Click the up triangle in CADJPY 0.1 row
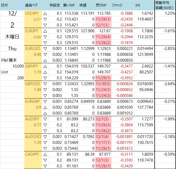 [x=45, y=155]
